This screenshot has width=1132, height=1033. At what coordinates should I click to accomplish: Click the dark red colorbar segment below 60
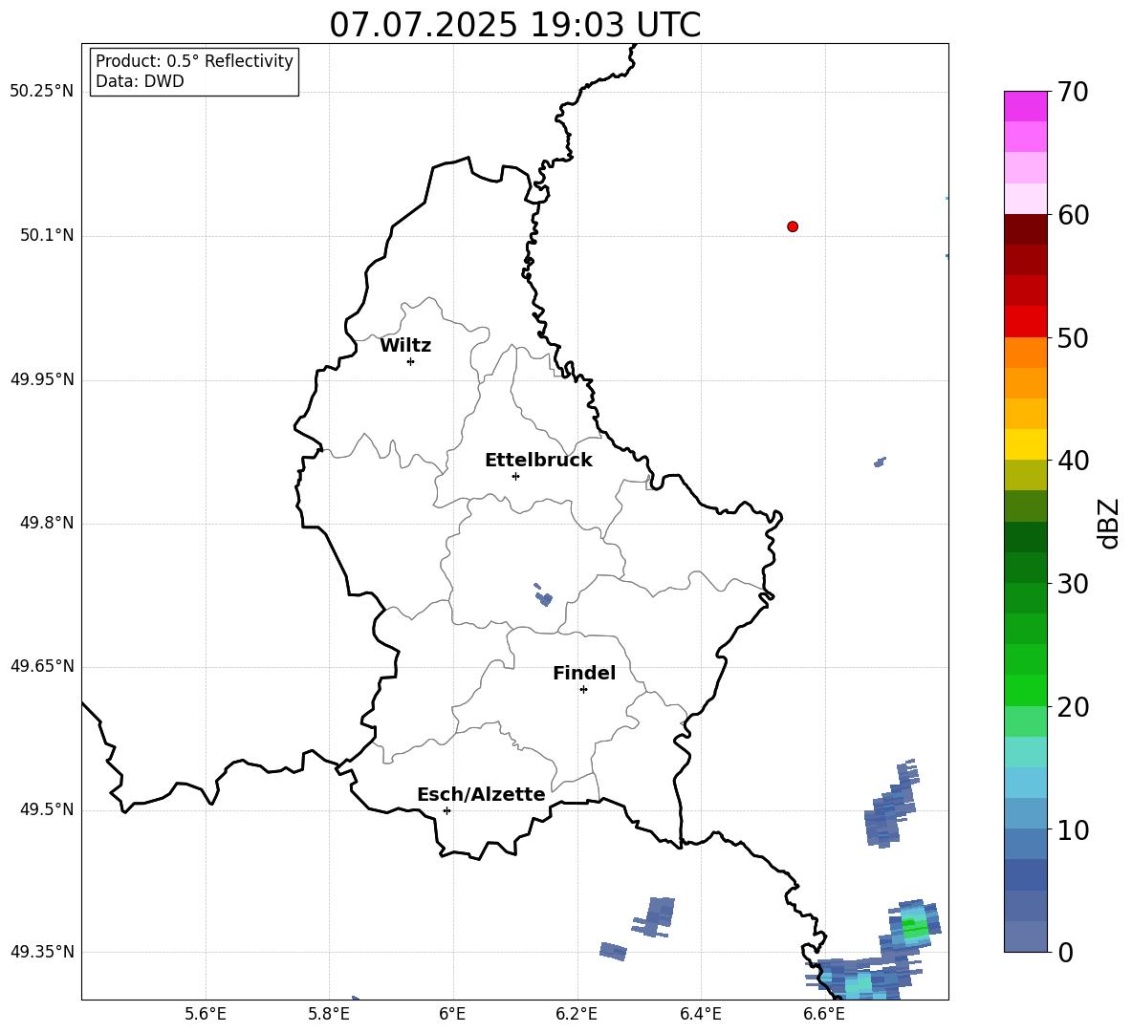(1025, 229)
